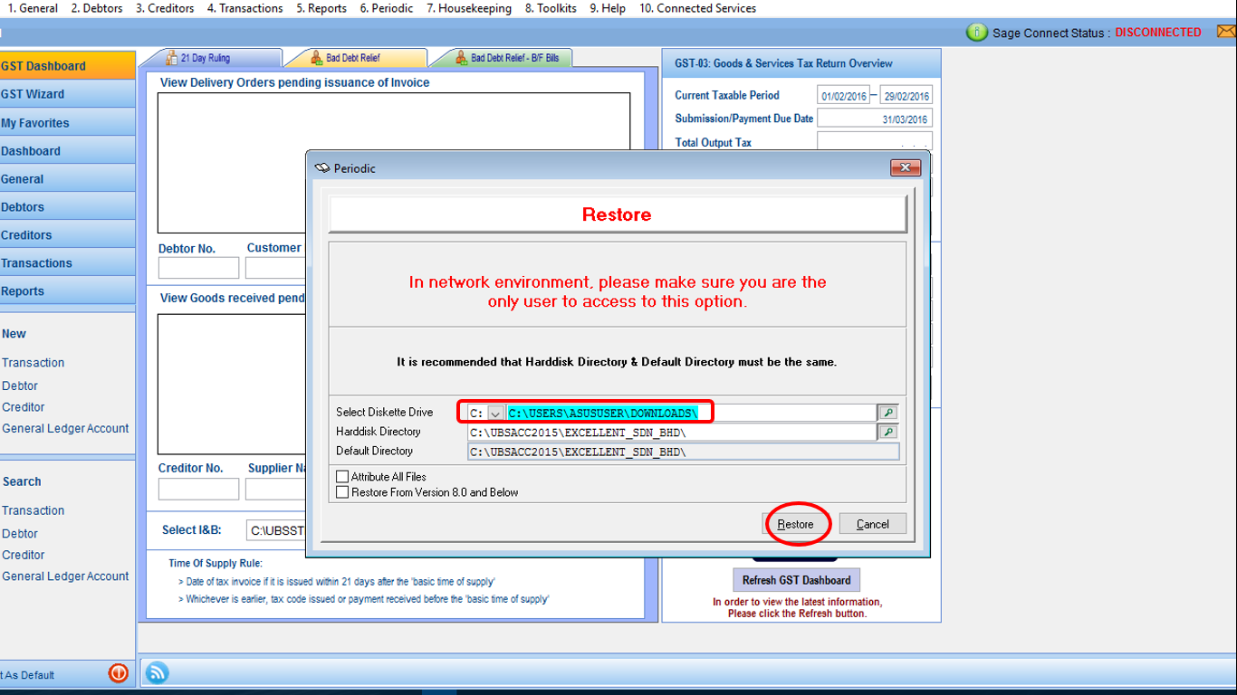Click Creditor link under New
This screenshot has width=1237, height=695.
[24, 407]
